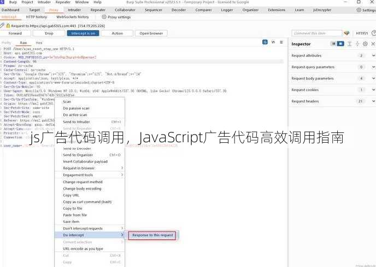
Task: Select Change request method
Action: (x=90, y=182)
